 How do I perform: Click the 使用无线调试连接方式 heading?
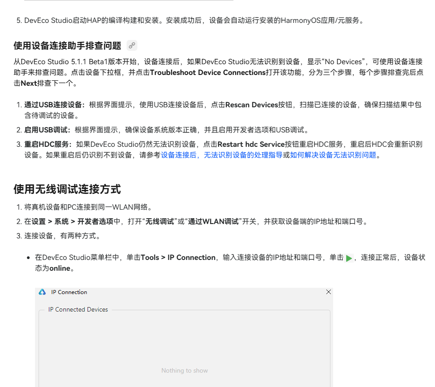pos(67,189)
